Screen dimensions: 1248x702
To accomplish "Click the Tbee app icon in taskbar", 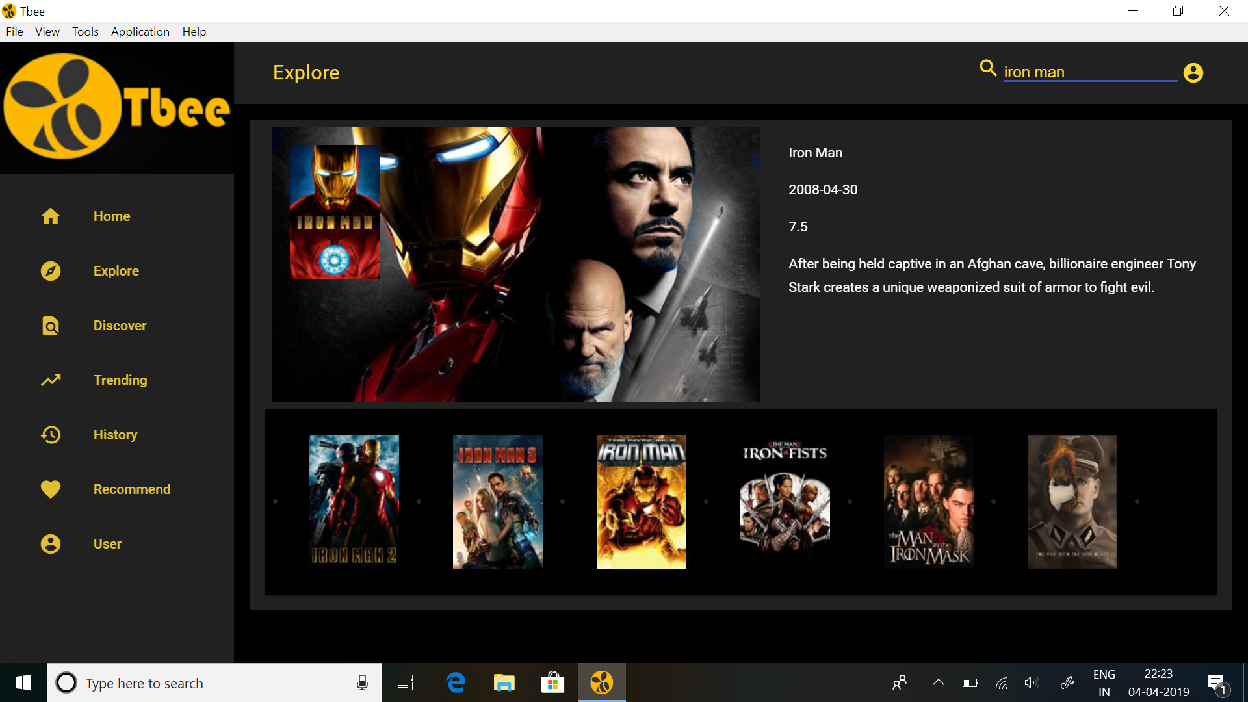I will [602, 682].
